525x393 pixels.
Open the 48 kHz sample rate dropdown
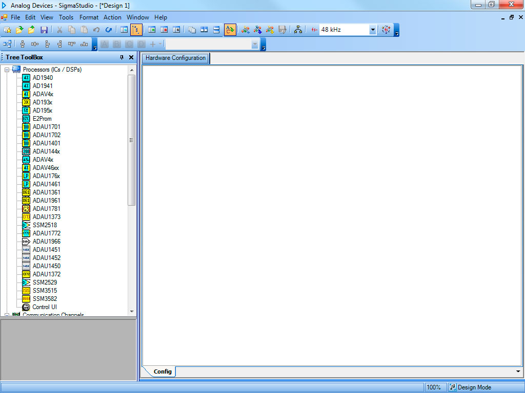point(373,30)
